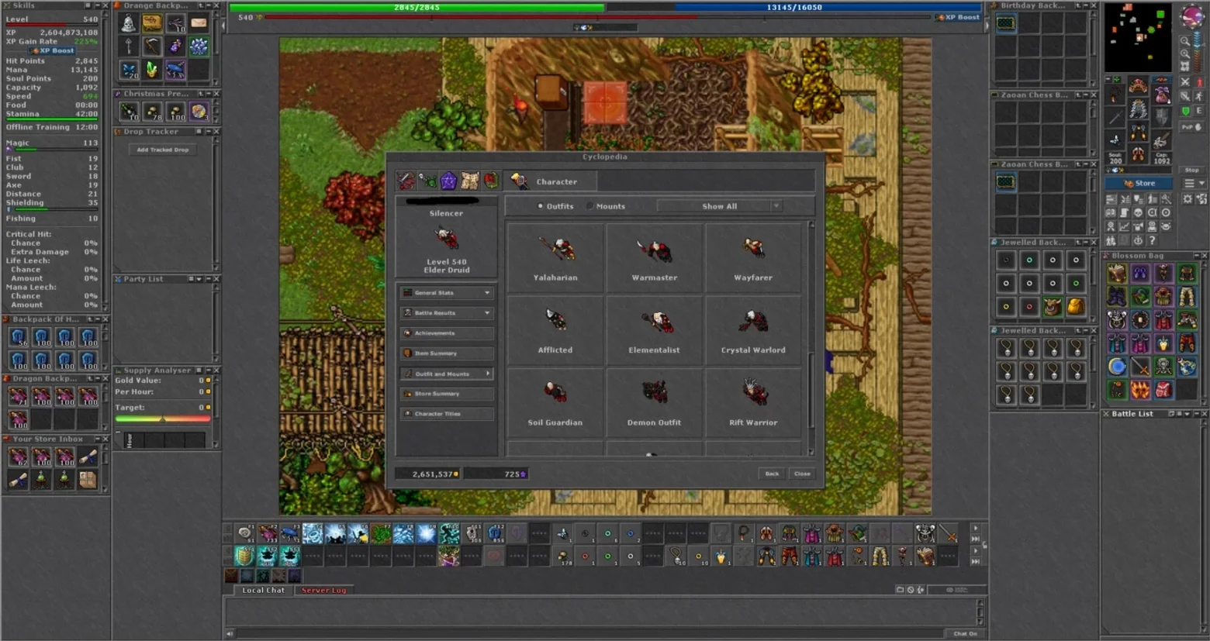Expand the General Stats section
Screen dimensions: 1210x641
click(448, 293)
